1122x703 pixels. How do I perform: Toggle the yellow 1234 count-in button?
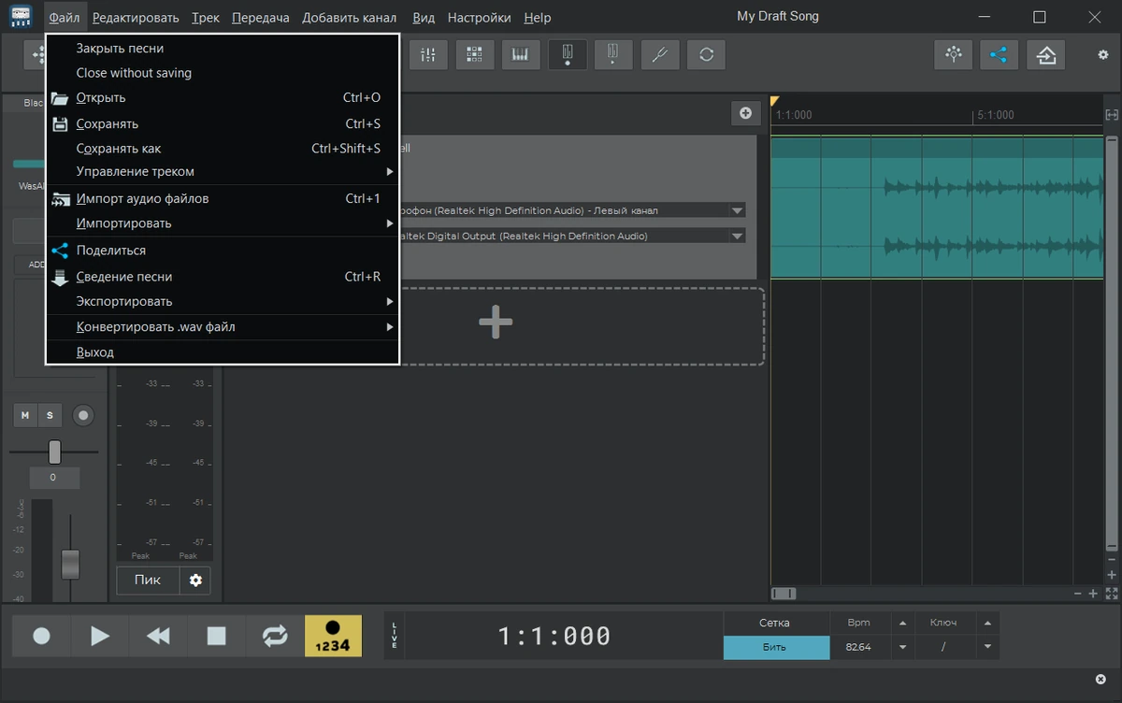[x=333, y=636]
